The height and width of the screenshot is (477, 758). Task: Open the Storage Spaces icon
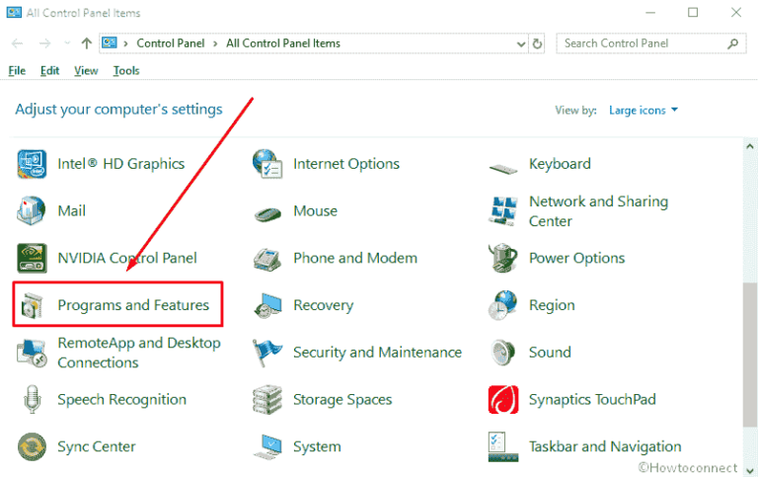(267, 400)
